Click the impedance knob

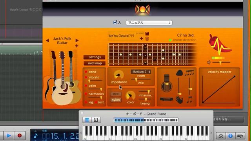(x=118, y=75)
